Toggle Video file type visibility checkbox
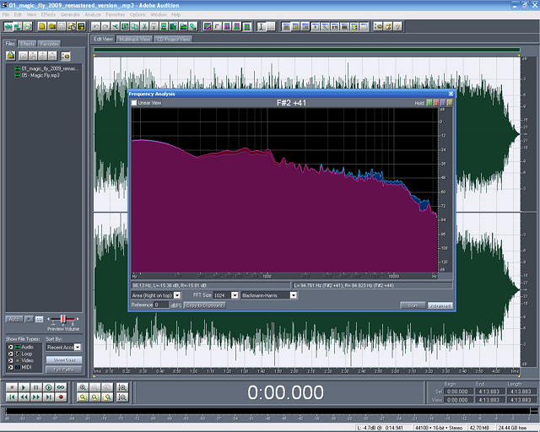 pyautogui.click(x=10, y=360)
